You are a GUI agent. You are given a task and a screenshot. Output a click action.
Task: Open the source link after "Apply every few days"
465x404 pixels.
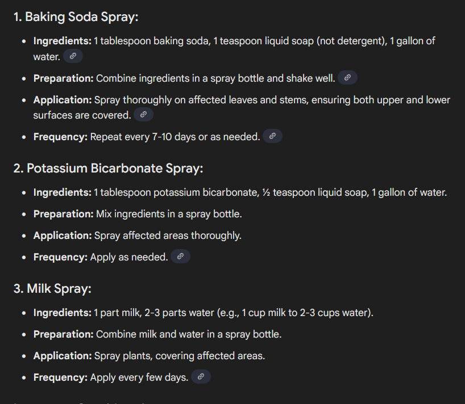click(x=201, y=377)
